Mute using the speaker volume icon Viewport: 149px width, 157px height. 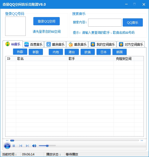click(34, 146)
